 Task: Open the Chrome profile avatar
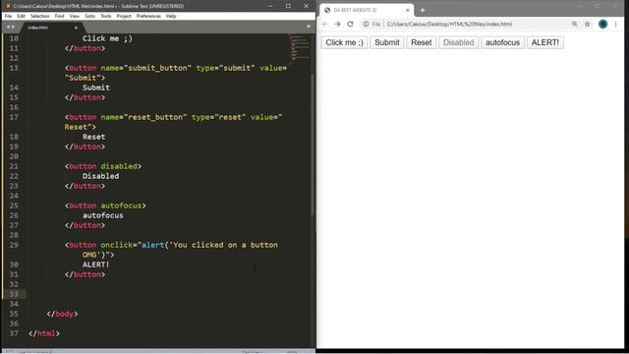tap(602, 24)
